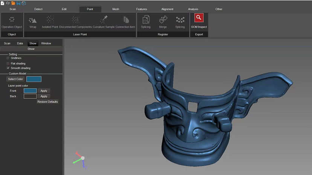Launch the GOM Inspect export
The image size is (312, 175).
tap(199, 21)
